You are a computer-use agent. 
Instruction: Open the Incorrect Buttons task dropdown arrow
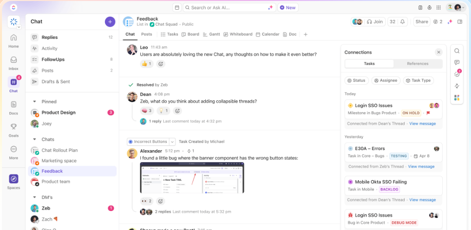tap(172, 141)
